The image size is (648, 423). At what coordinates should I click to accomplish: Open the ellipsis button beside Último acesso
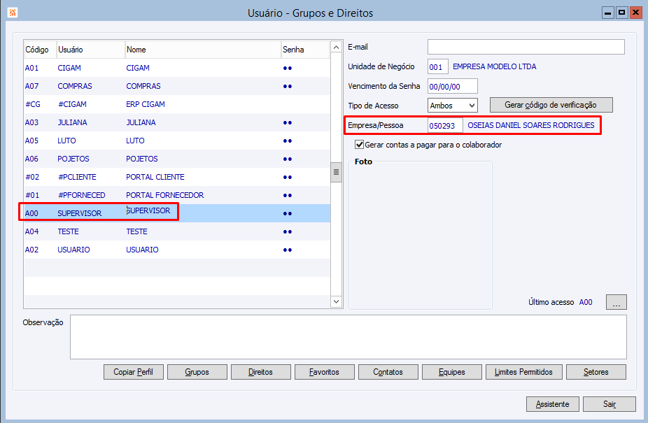617,302
